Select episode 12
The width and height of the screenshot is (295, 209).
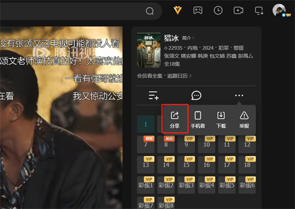tap(247, 144)
